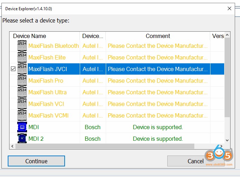Select the MaxiFlash VCMI device icon
This screenshot has width=240, height=177.
point(22,115)
